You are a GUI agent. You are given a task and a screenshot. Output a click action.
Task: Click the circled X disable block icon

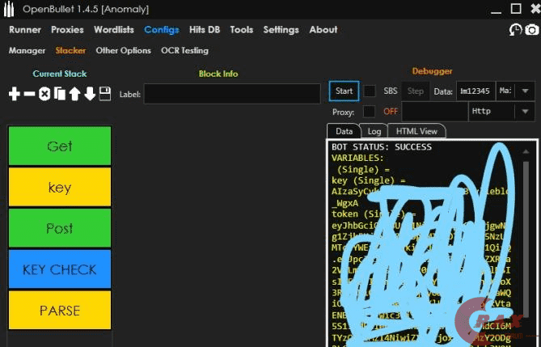44,94
